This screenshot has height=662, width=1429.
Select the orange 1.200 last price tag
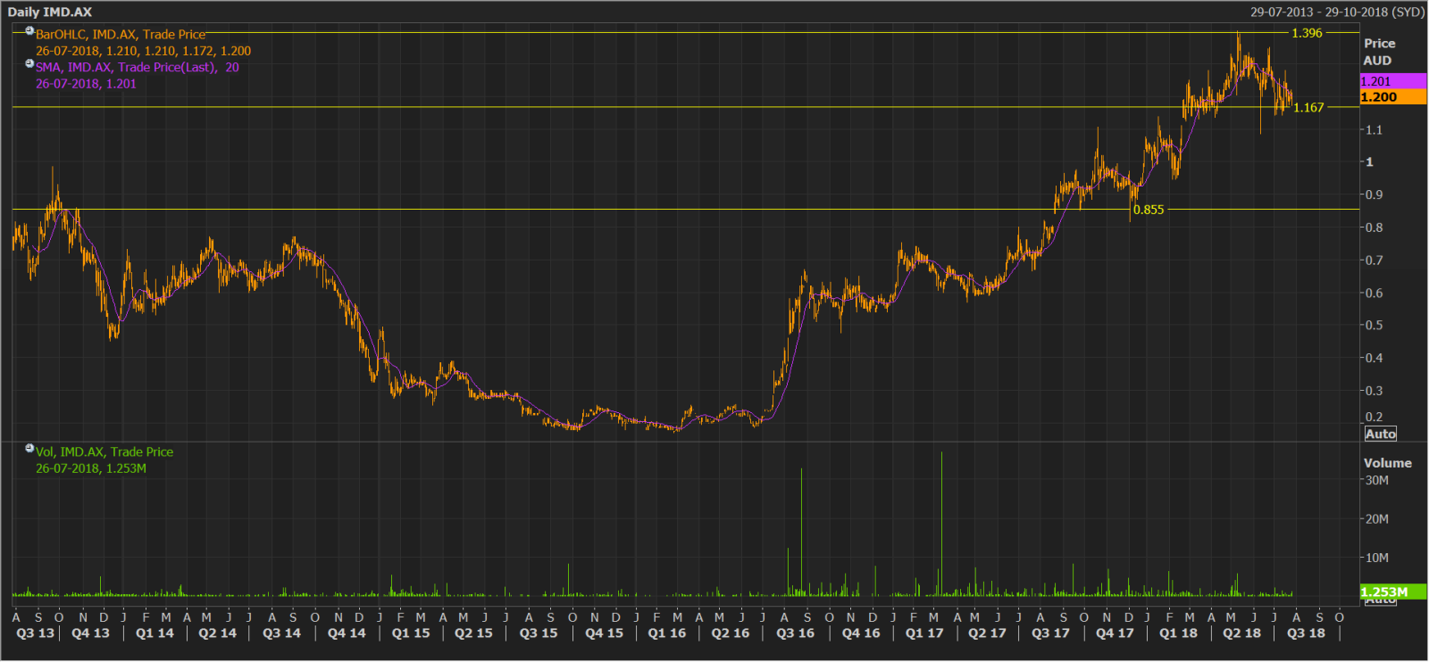pos(1392,97)
